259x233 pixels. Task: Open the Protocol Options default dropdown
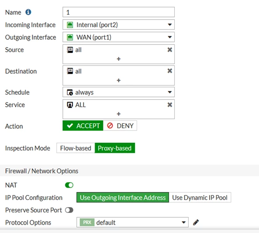(x=132, y=222)
